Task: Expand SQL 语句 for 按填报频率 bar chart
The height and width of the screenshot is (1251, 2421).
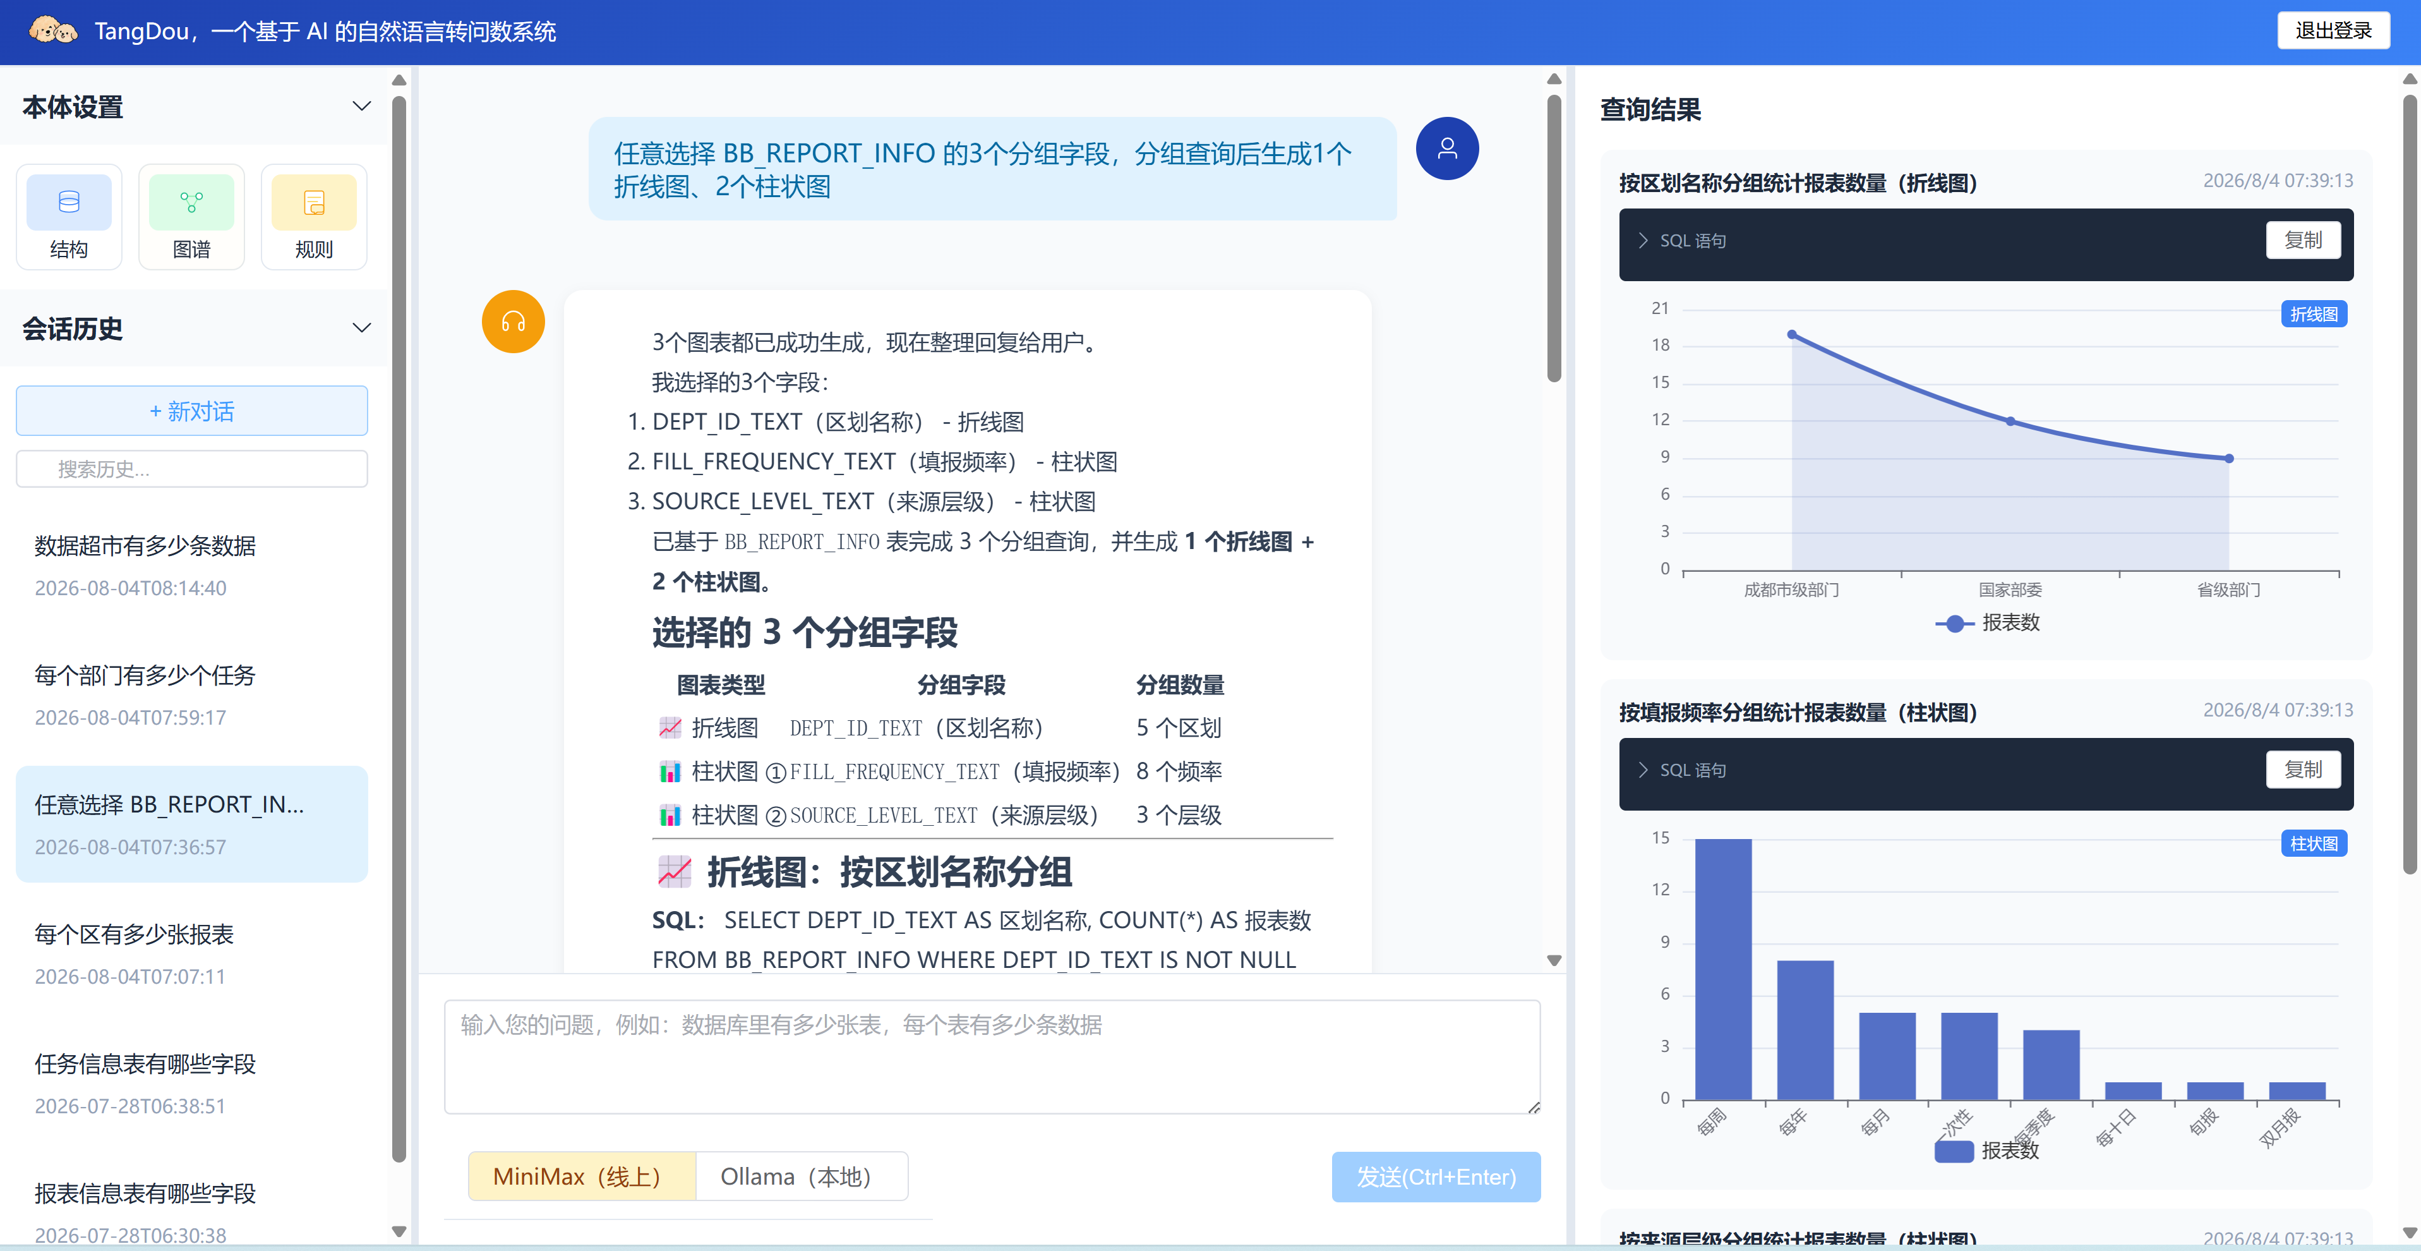Action: pos(1682,770)
